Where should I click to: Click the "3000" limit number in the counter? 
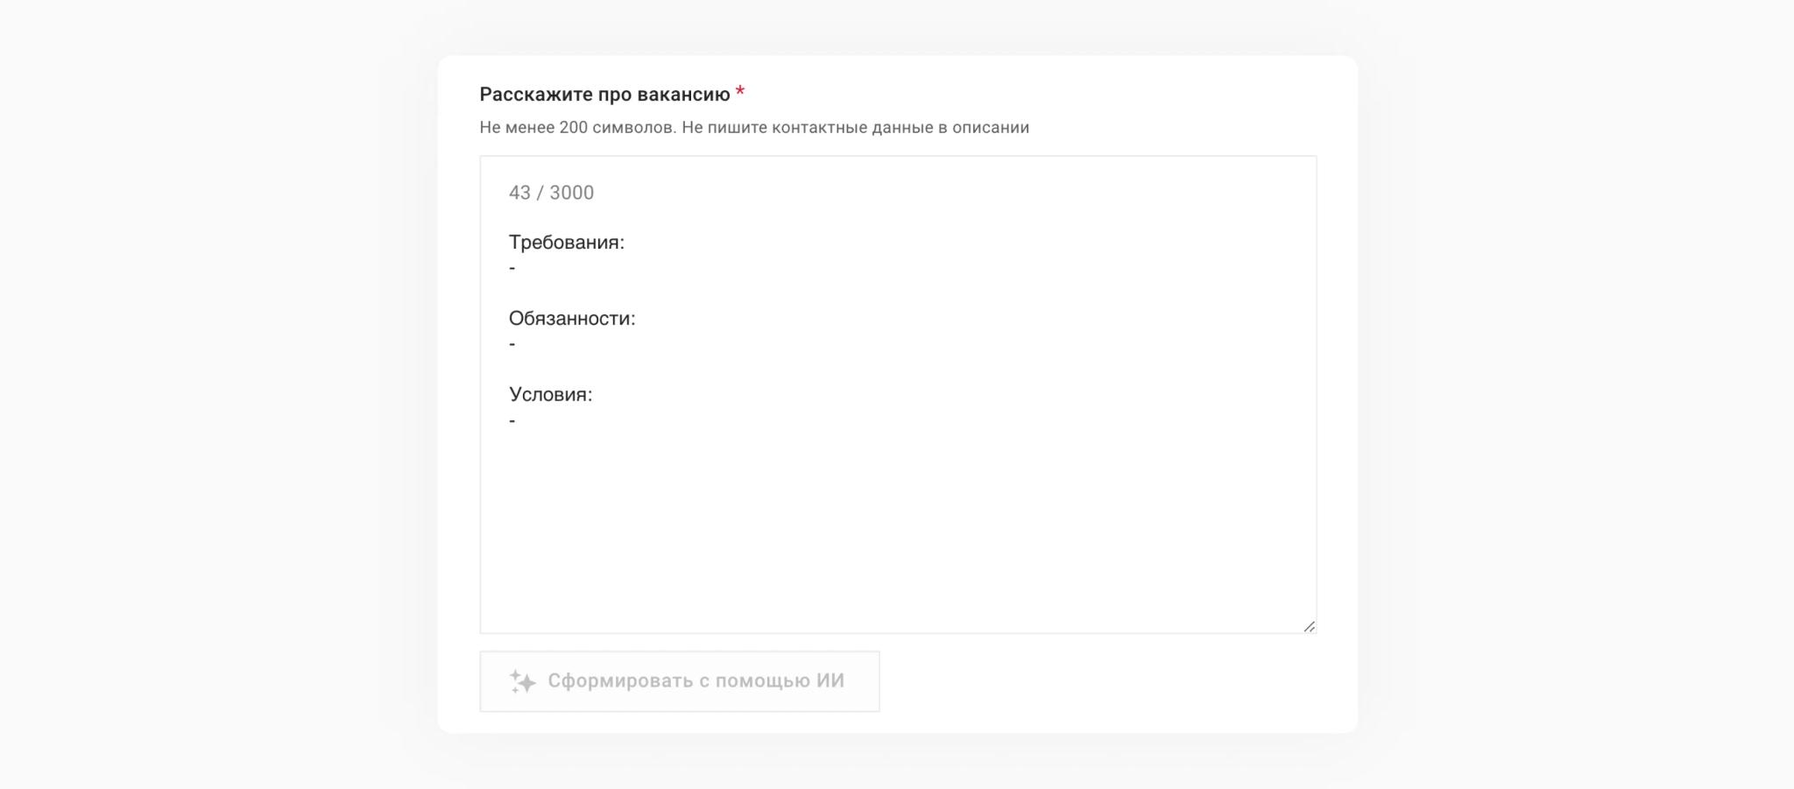coord(571,193)
